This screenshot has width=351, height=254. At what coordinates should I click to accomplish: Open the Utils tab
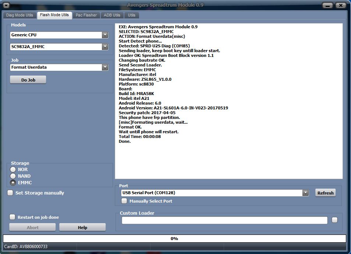pos(132,15)
